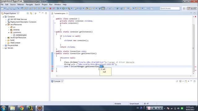Minimize the Project Explorer panel

point(43,13)
